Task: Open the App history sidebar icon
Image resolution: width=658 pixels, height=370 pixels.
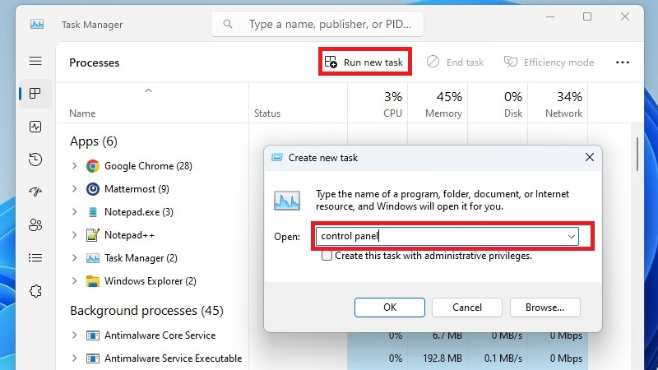Action: click(35, 159)
